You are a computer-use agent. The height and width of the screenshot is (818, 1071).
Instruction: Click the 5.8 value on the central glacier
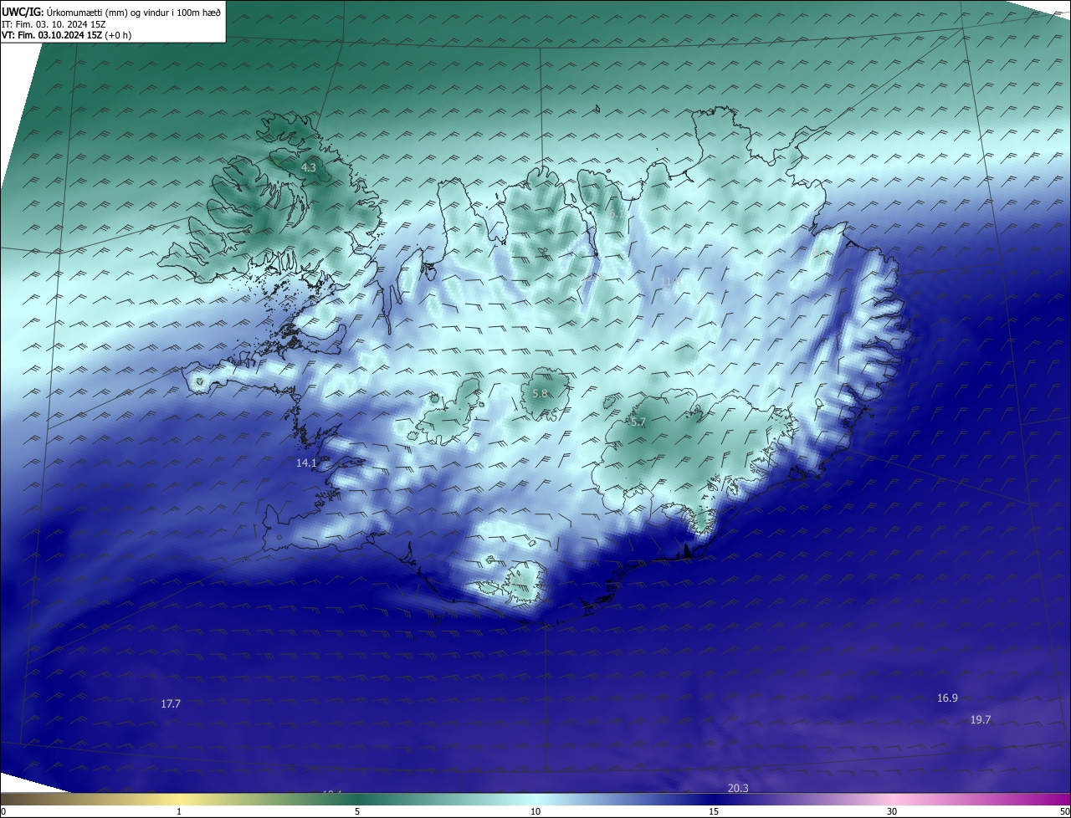click(540, 393)
